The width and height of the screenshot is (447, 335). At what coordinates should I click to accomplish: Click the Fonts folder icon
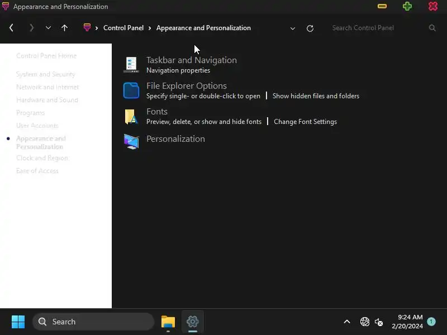pos(131,117)
